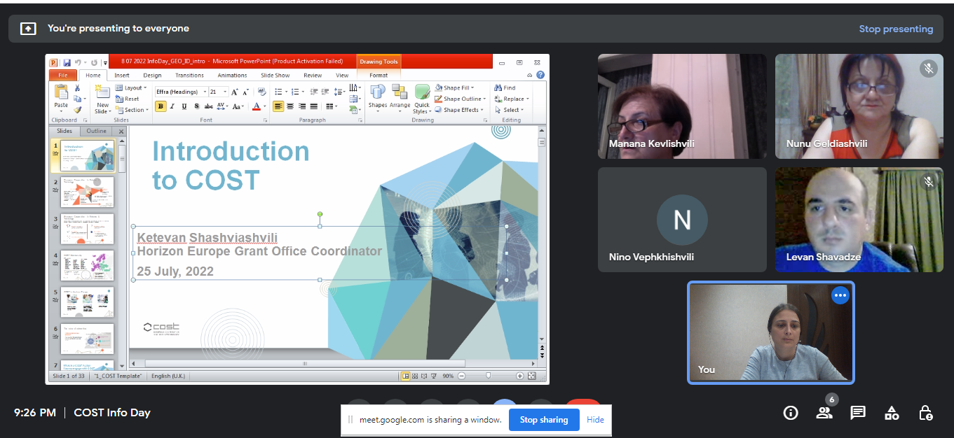Viewport: 954px width, 438px height.
Task: Open the Shapes gallery
Action: pos(378,98)
